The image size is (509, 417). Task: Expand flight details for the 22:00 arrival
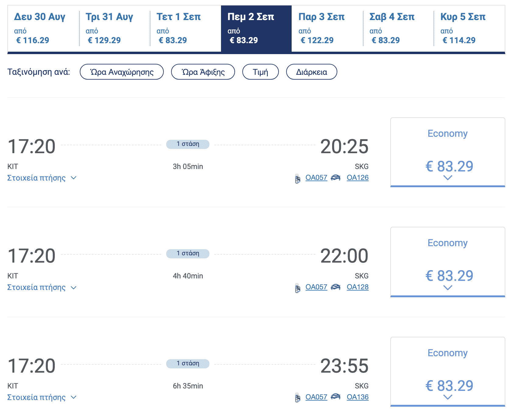[42, 288]
